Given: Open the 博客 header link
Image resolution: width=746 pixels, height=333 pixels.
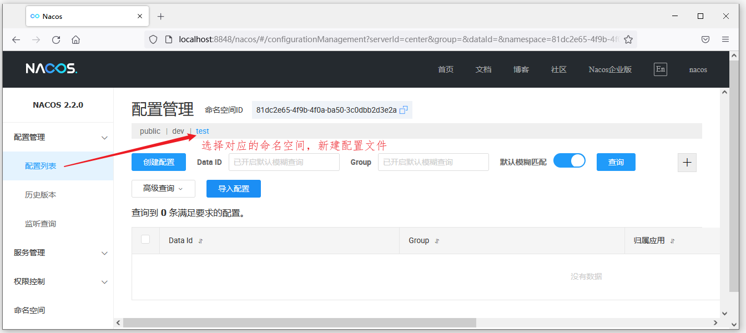Looking at the screenshot, I should point(521,69).
